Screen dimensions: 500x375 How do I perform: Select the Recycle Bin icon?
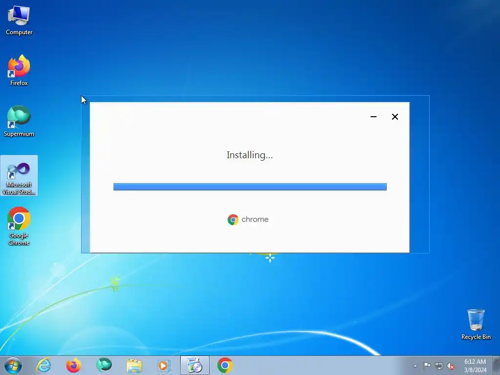(476, 324)
